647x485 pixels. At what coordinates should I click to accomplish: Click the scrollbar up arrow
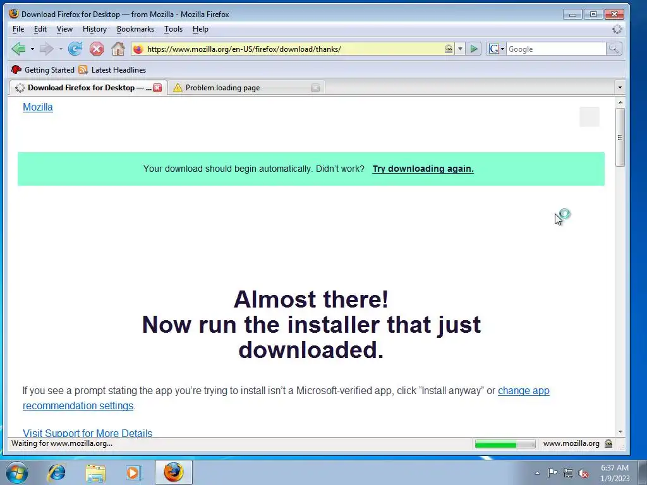click(x=620, y=102)
